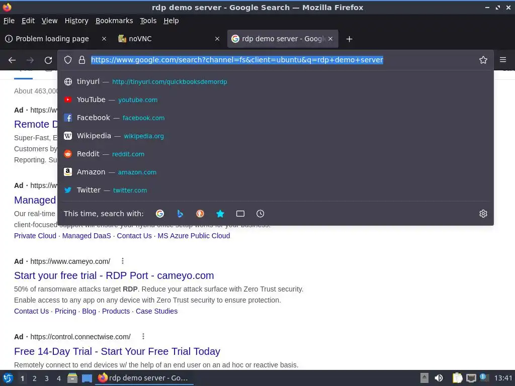Image resolution: width=515 pixels, height=386 pixels.
Task: Switch to workspace 2 in taskbar
Action: point(35,378)
